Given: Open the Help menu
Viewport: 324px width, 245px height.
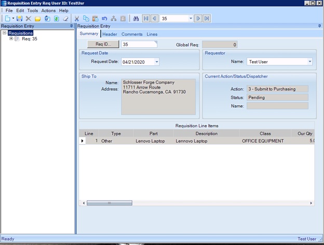Looking at the screenshot, I should [64, 10].
